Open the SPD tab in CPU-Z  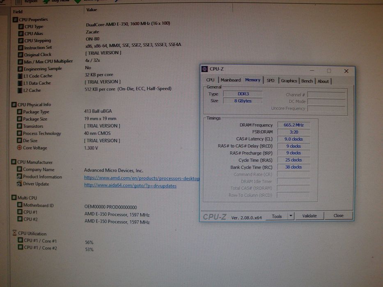271,80
